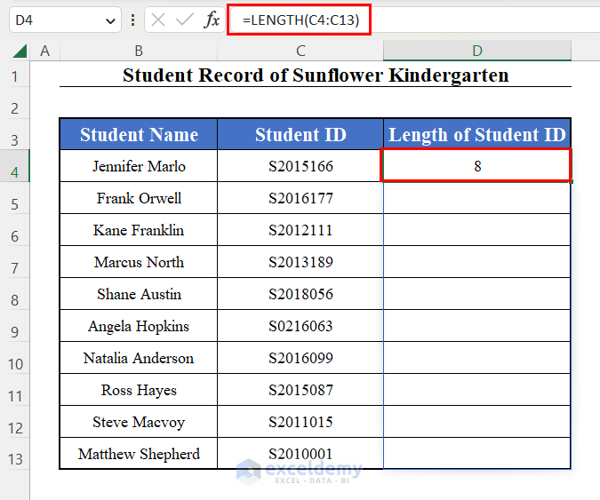Select the title cell Student Record of Sunflower Kindergarten

pos(316,75)
